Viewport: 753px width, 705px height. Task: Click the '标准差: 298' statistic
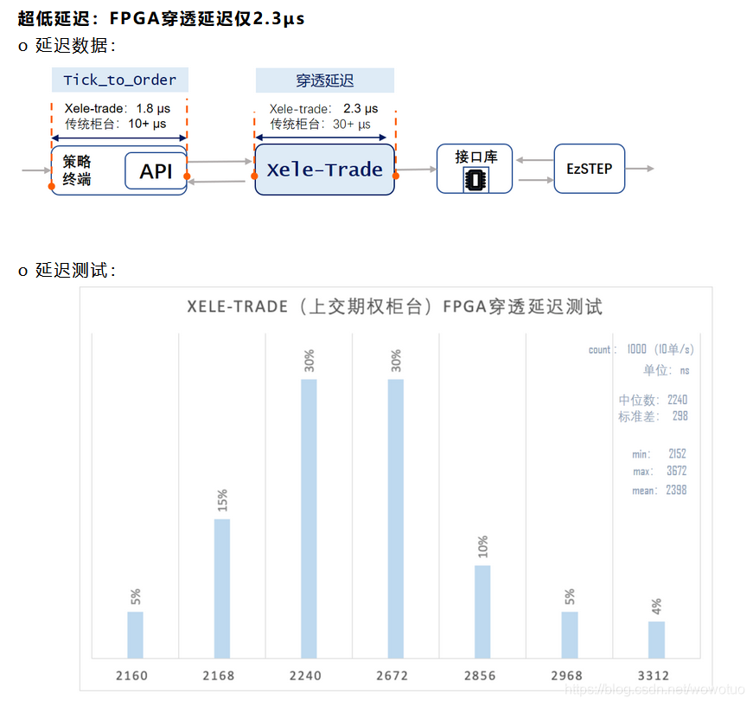pos(653,416)
